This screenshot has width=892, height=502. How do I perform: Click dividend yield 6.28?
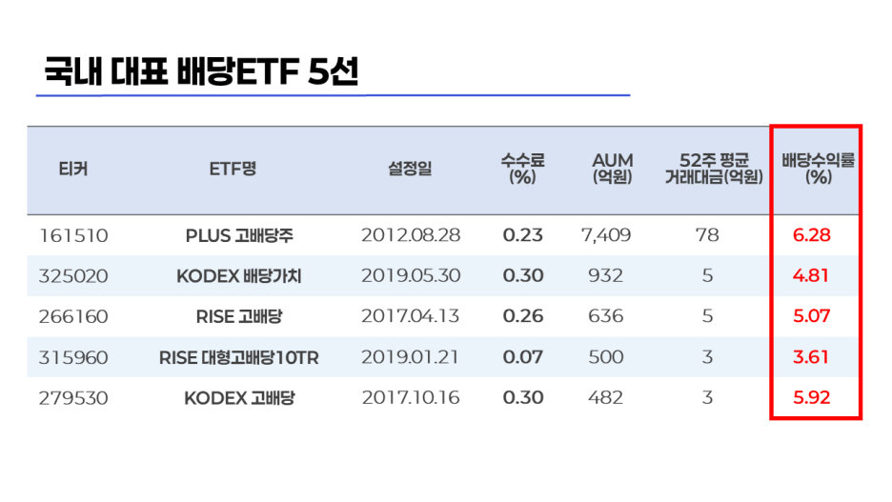812,235
